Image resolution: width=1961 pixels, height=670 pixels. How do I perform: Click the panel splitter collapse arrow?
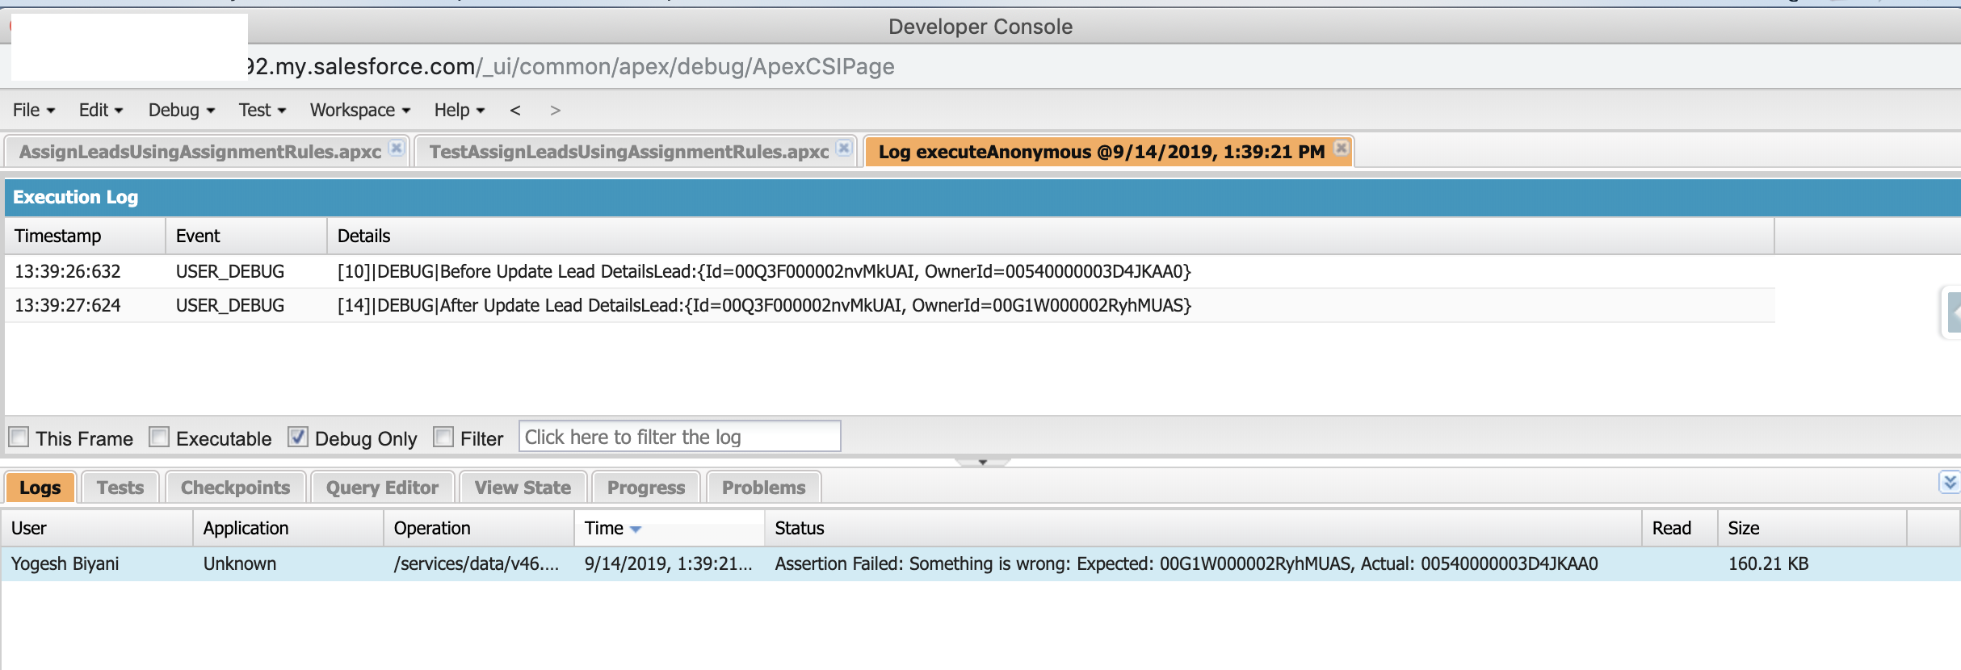[x=982, y=463]
